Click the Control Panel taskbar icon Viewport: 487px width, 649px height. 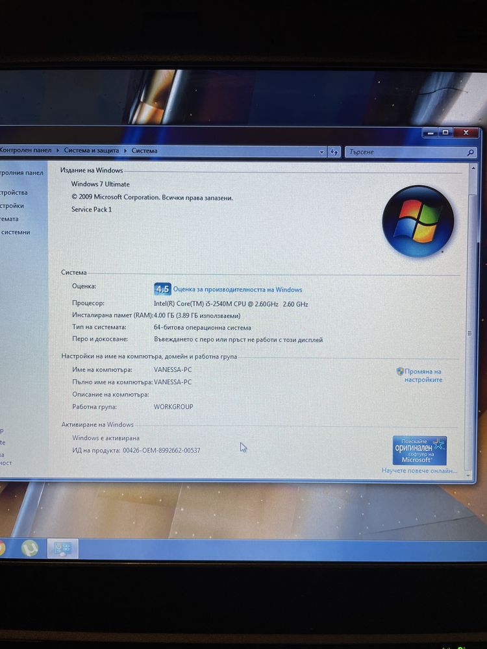point(62,549)
